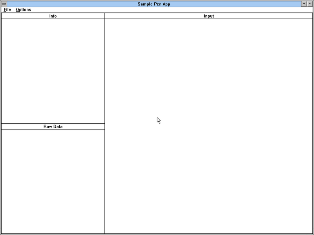Click inside the Info panel

pyautogui.click(x=53, y=70)
